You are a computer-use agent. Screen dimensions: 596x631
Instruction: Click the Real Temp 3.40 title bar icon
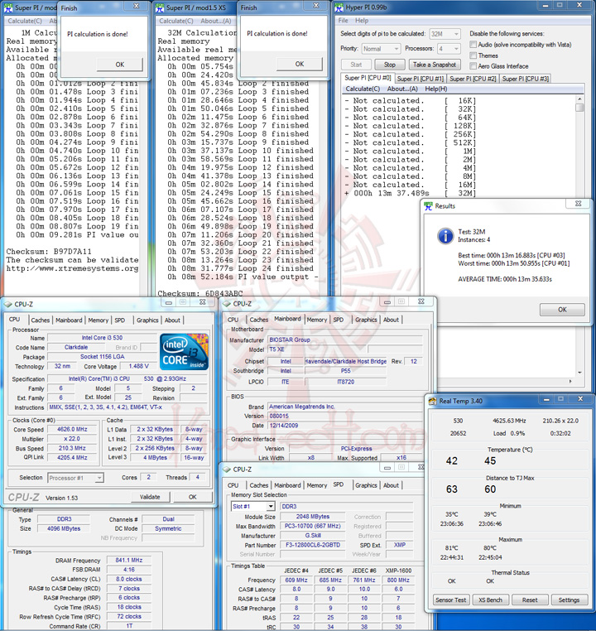click(x=432, y=402)
